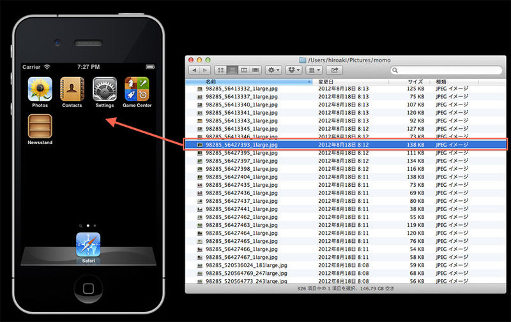
Task: Click the 38 KB size cell
Action: pos(417,209)
